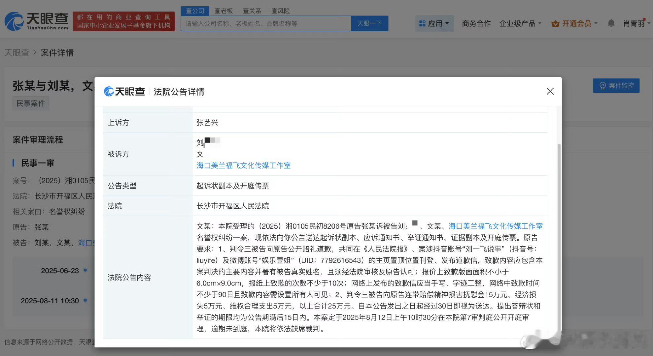653x356 pixels.
Task: Click the 案件监控 monitor button
Action: click(x=616, y=86)
